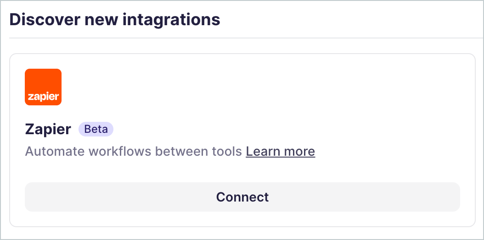Click the word tools before Learn more
Viewport: 484px width, 240px height.
click(227, 152)
